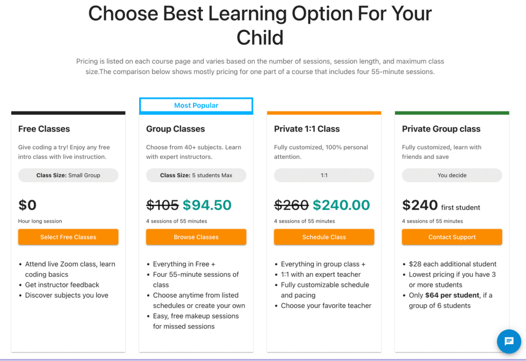
Task: Select the Most Popular banner on Group Classes
Action: tap(196, 105)
